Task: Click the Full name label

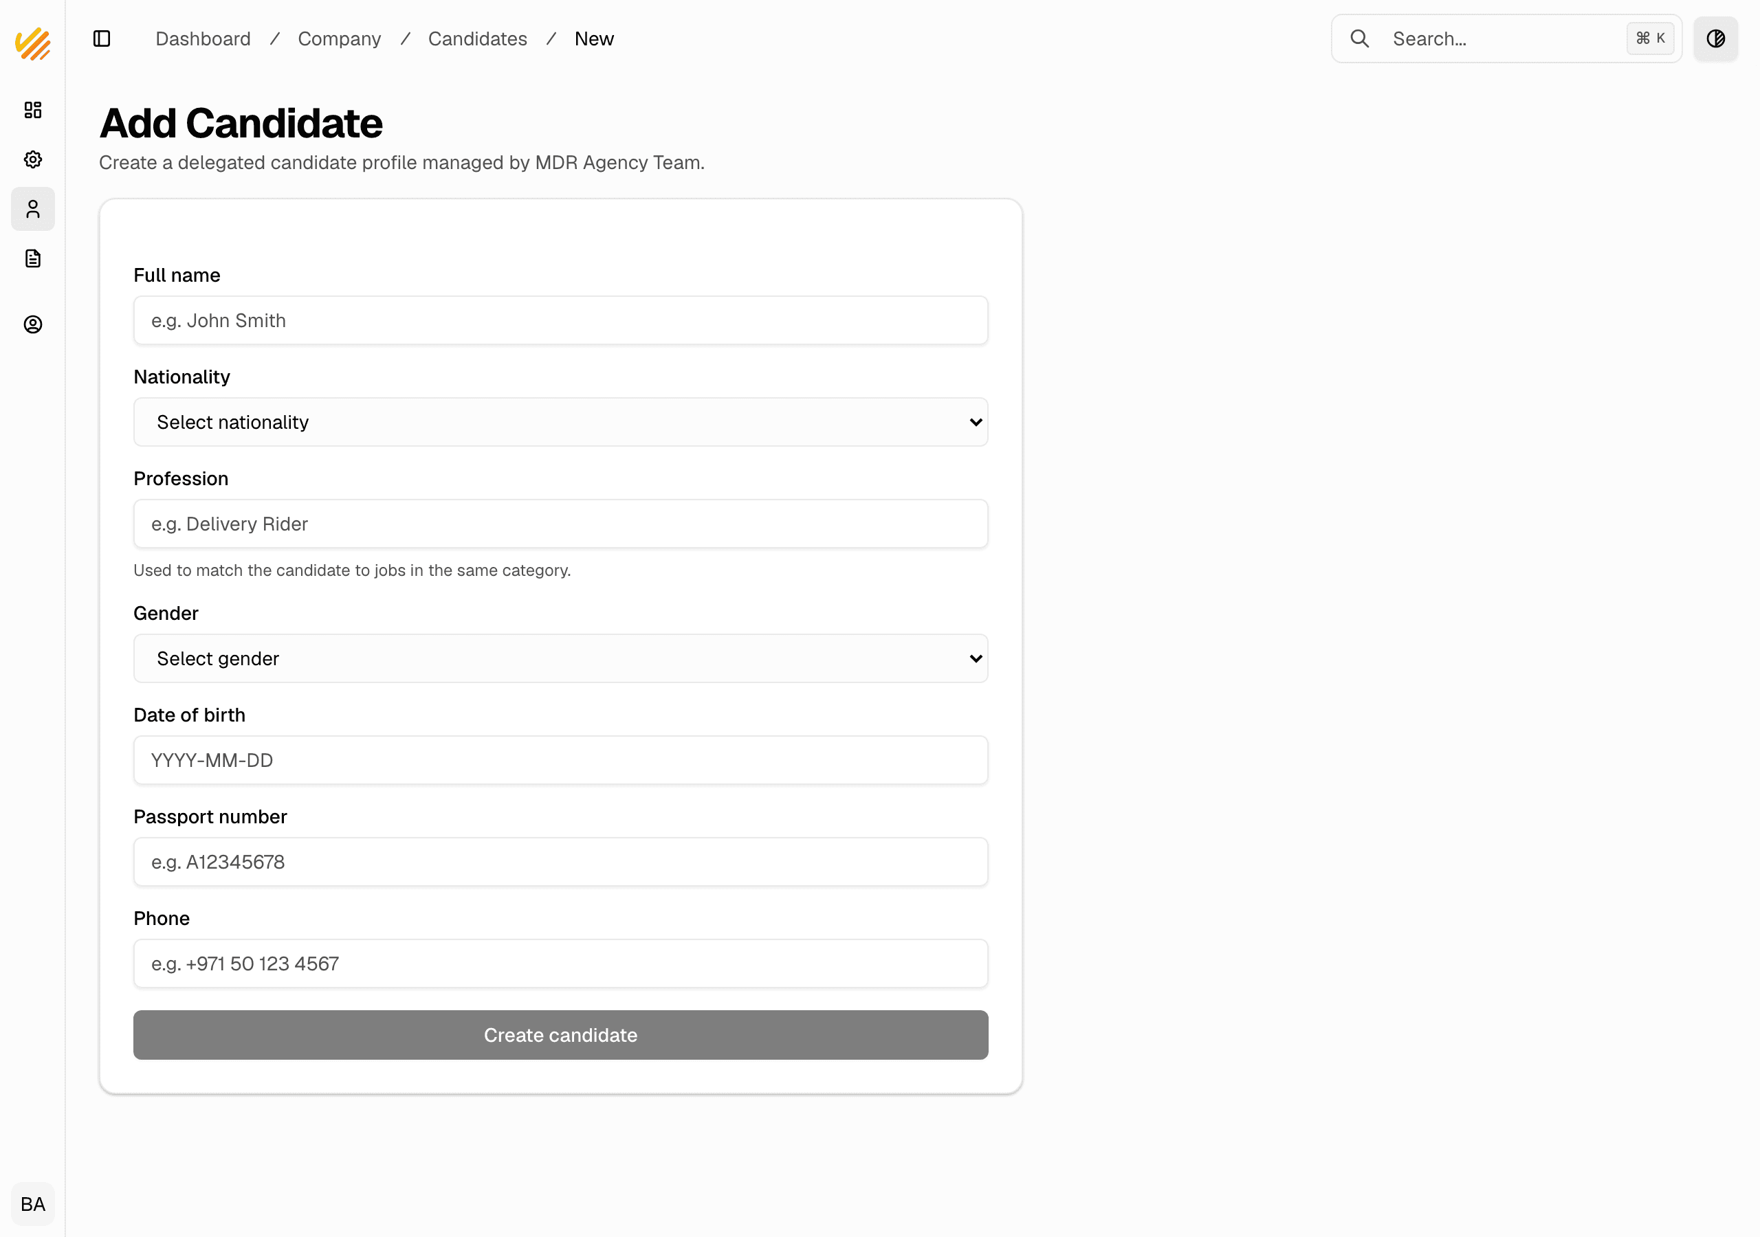Action: click(x=177, y=275)
